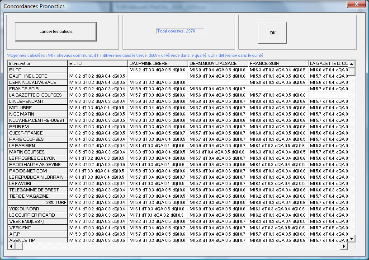Image resolution: width=369 pixels, height=260 pixels.
Task: Pick the WEEK END(LES7) row header
Action: [38, 222]
